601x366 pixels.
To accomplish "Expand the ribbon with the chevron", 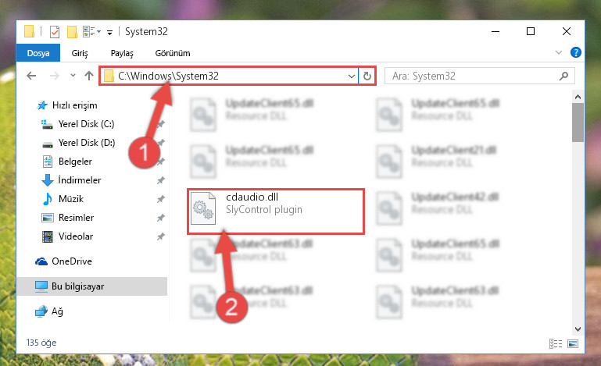I will coord(559,52).
